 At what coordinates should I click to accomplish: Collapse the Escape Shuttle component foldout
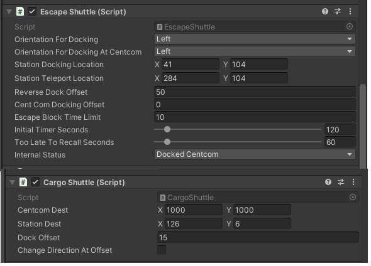click(x=9, y=11)
